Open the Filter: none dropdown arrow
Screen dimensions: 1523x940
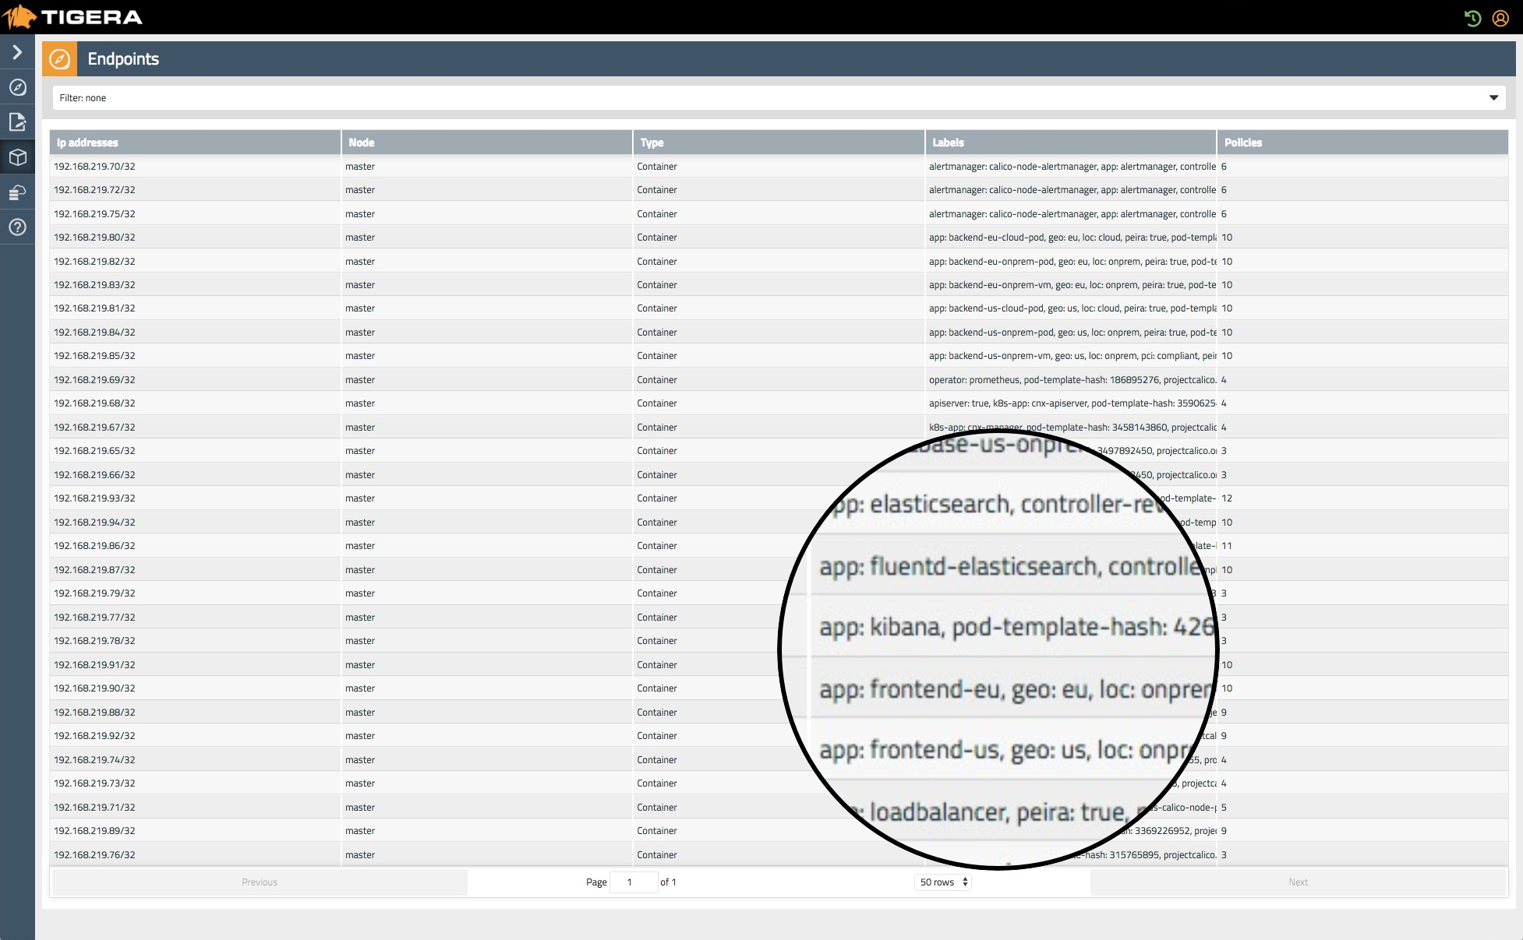[x=1493, y=98]
